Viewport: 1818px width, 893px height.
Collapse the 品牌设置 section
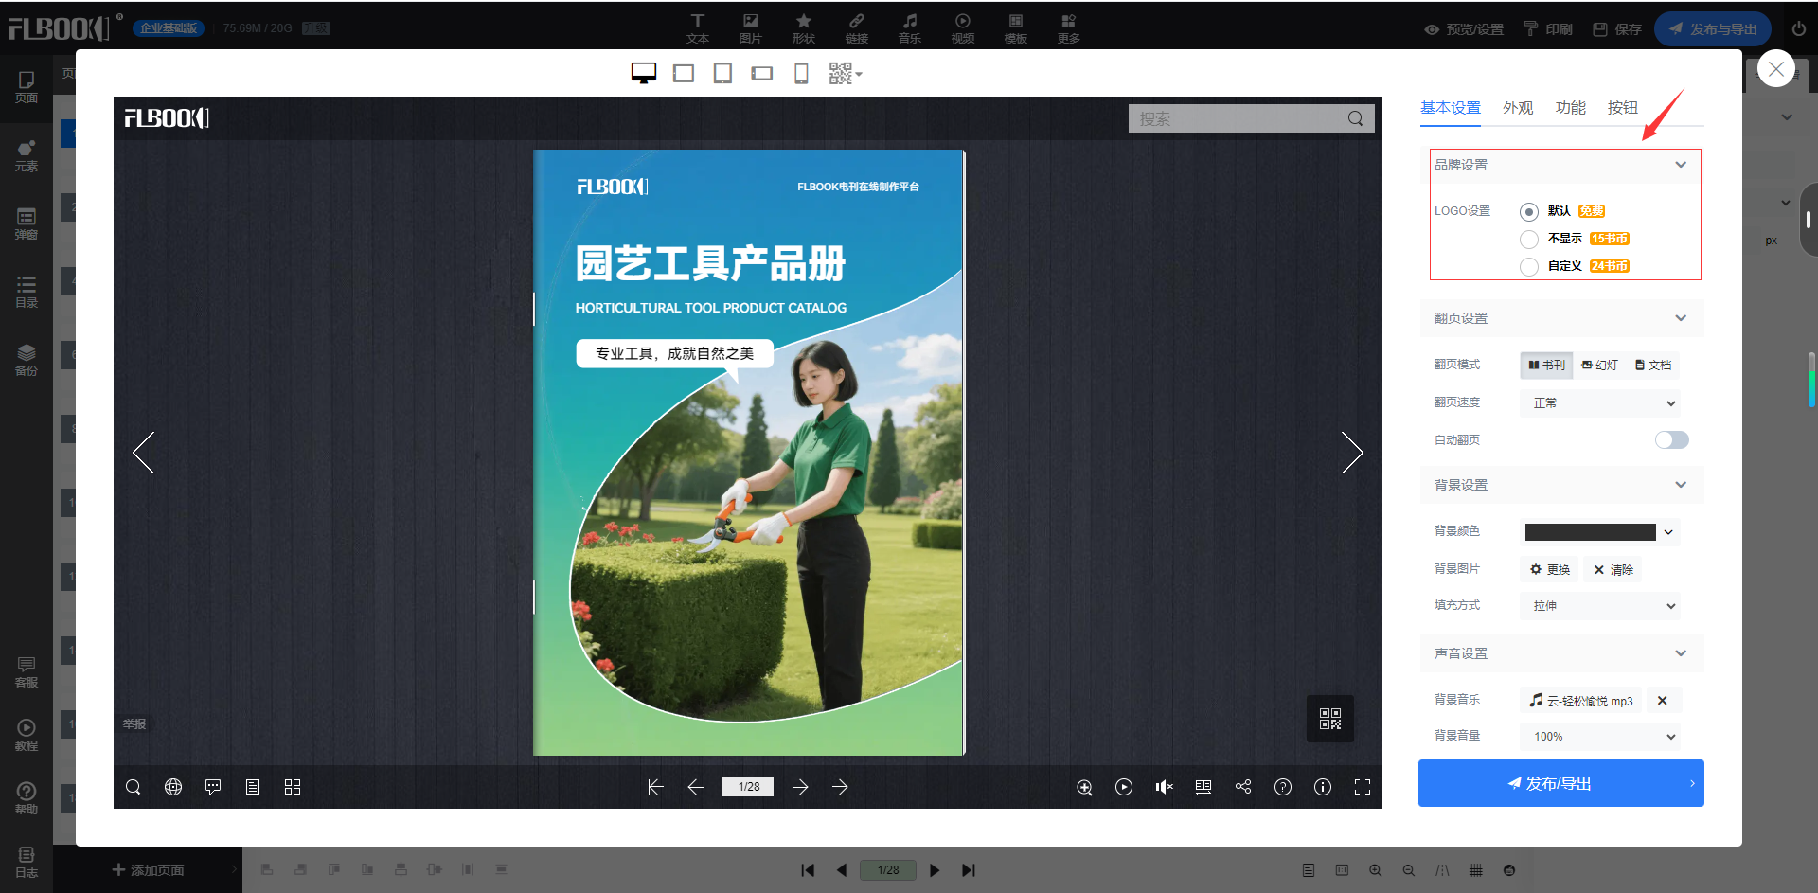click(1681, 165)
